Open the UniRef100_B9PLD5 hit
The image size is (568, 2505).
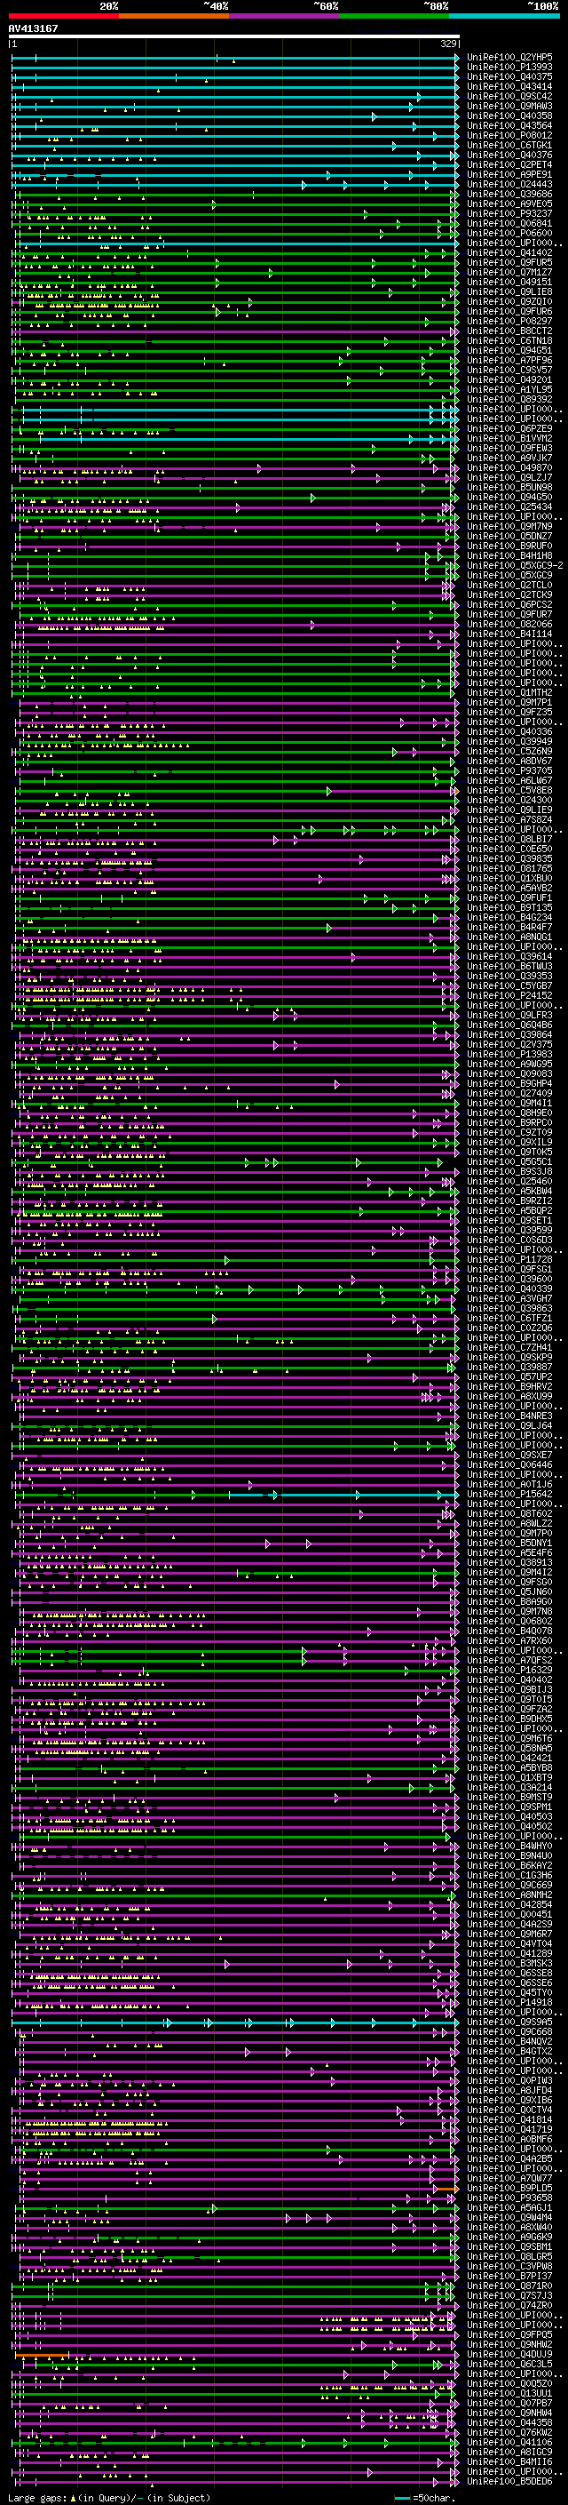click(x=509, y=2188)
